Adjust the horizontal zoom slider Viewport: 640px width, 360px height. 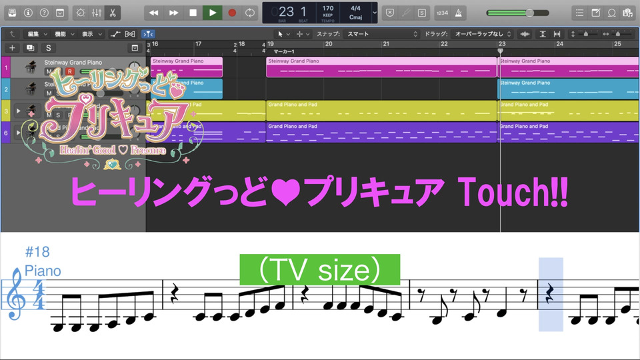[x=617, y=34]
